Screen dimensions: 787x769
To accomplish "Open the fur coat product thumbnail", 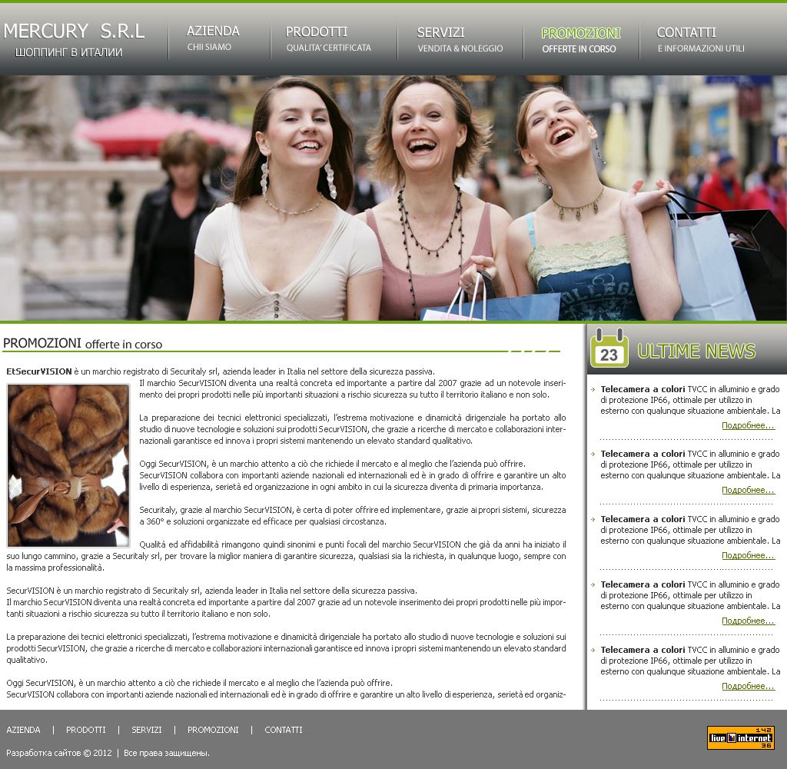I will (68, 465).
